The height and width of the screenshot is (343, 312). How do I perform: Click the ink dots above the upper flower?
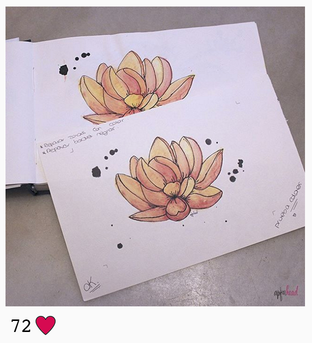click(x=83, y=56)
